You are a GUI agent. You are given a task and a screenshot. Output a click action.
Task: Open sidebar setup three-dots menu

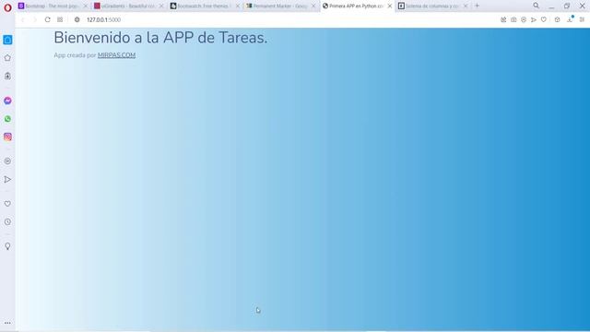7,323
